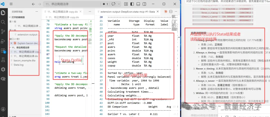270x117 pixels.
Task: Open the Testing flask view
Action: (x=3, y=60)
